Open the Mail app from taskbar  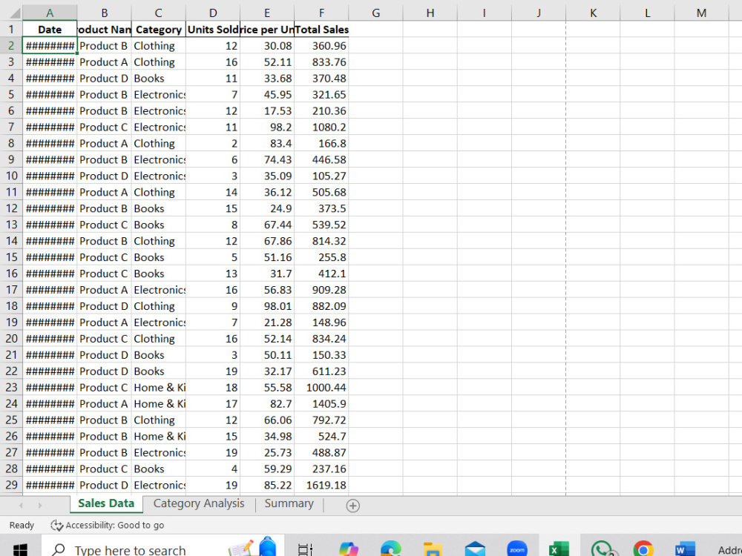coord(475,550)
